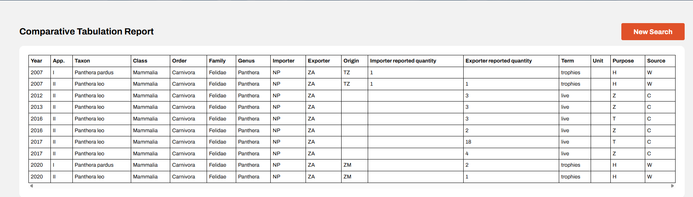693x197 pixels.
Task: Click the right scroll arrow below the table
Action: pyautogui.click(x=673, y=186)
